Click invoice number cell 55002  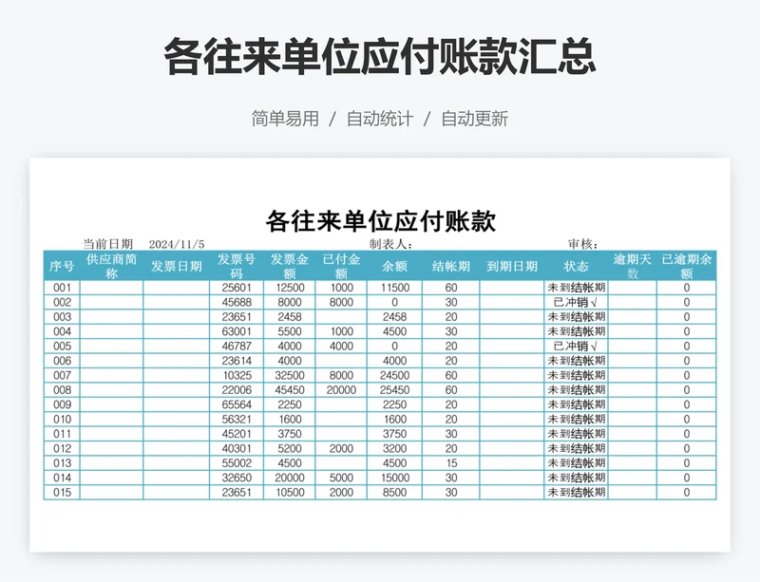237,463
